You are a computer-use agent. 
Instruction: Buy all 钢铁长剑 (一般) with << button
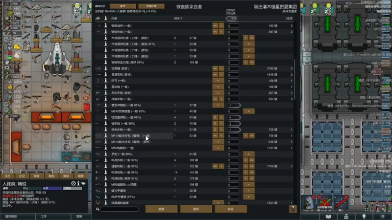tap(215, 32)
